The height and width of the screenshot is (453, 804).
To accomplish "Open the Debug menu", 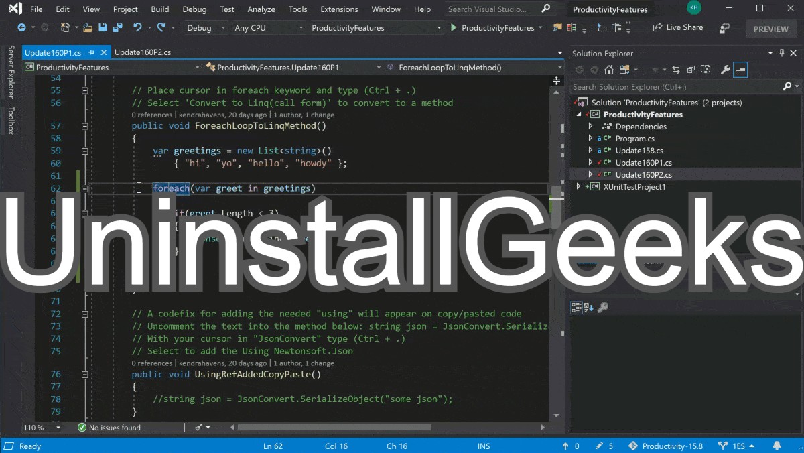I will [x=194, y=9].
